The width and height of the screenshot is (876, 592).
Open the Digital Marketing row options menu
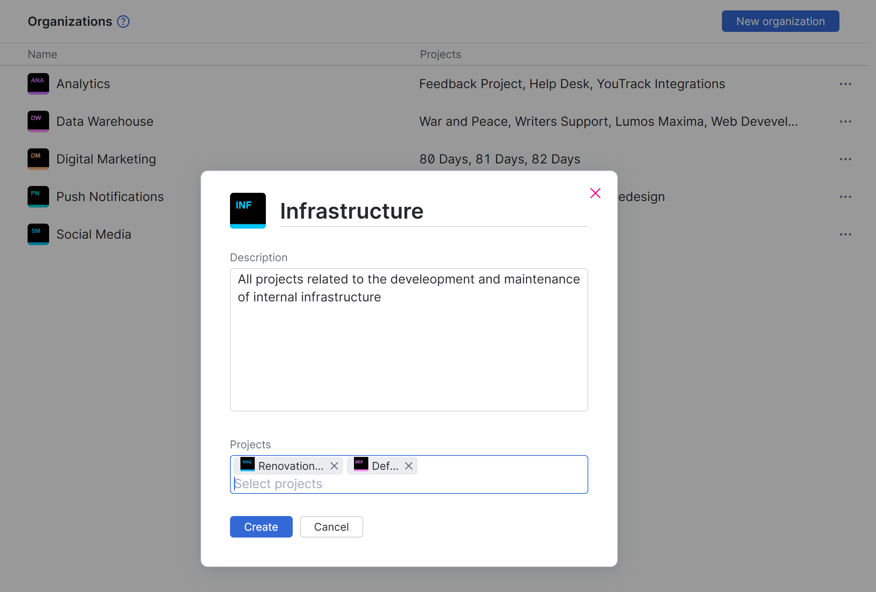[x=845, y=159]
